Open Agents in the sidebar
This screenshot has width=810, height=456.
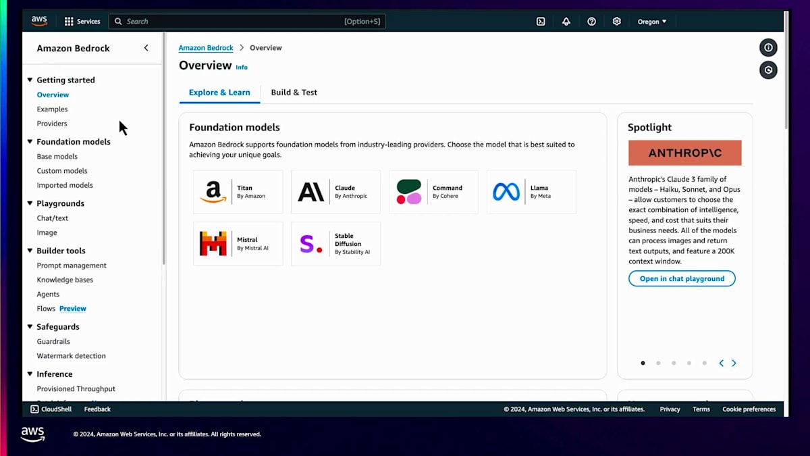pos(48,295)
